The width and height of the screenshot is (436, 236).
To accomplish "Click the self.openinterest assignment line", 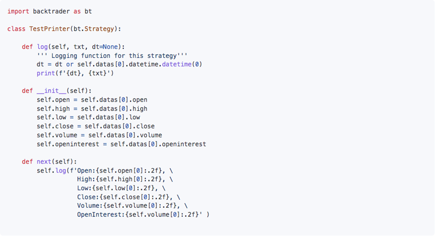I will [121, 144].
